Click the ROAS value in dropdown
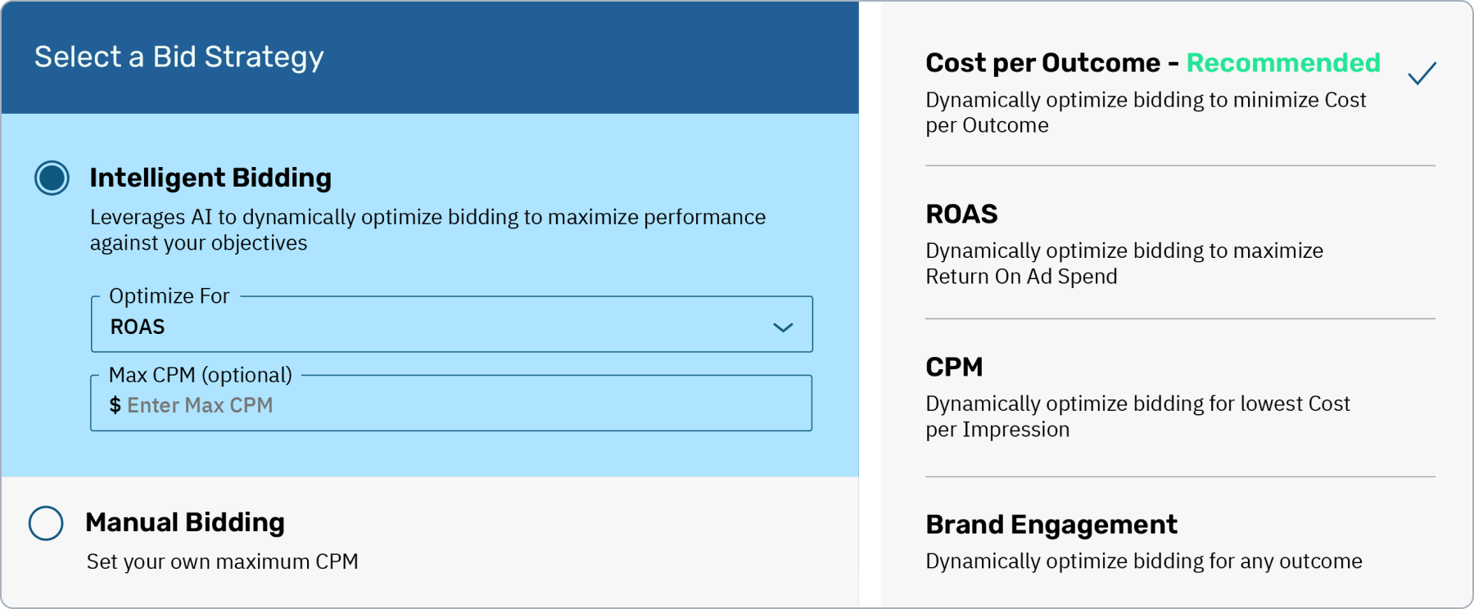This screenshot has height=609, width=1474. (138, 327)
